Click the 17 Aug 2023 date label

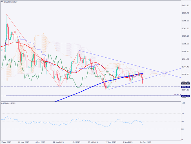pyautogui.click(x=111, y=142)
